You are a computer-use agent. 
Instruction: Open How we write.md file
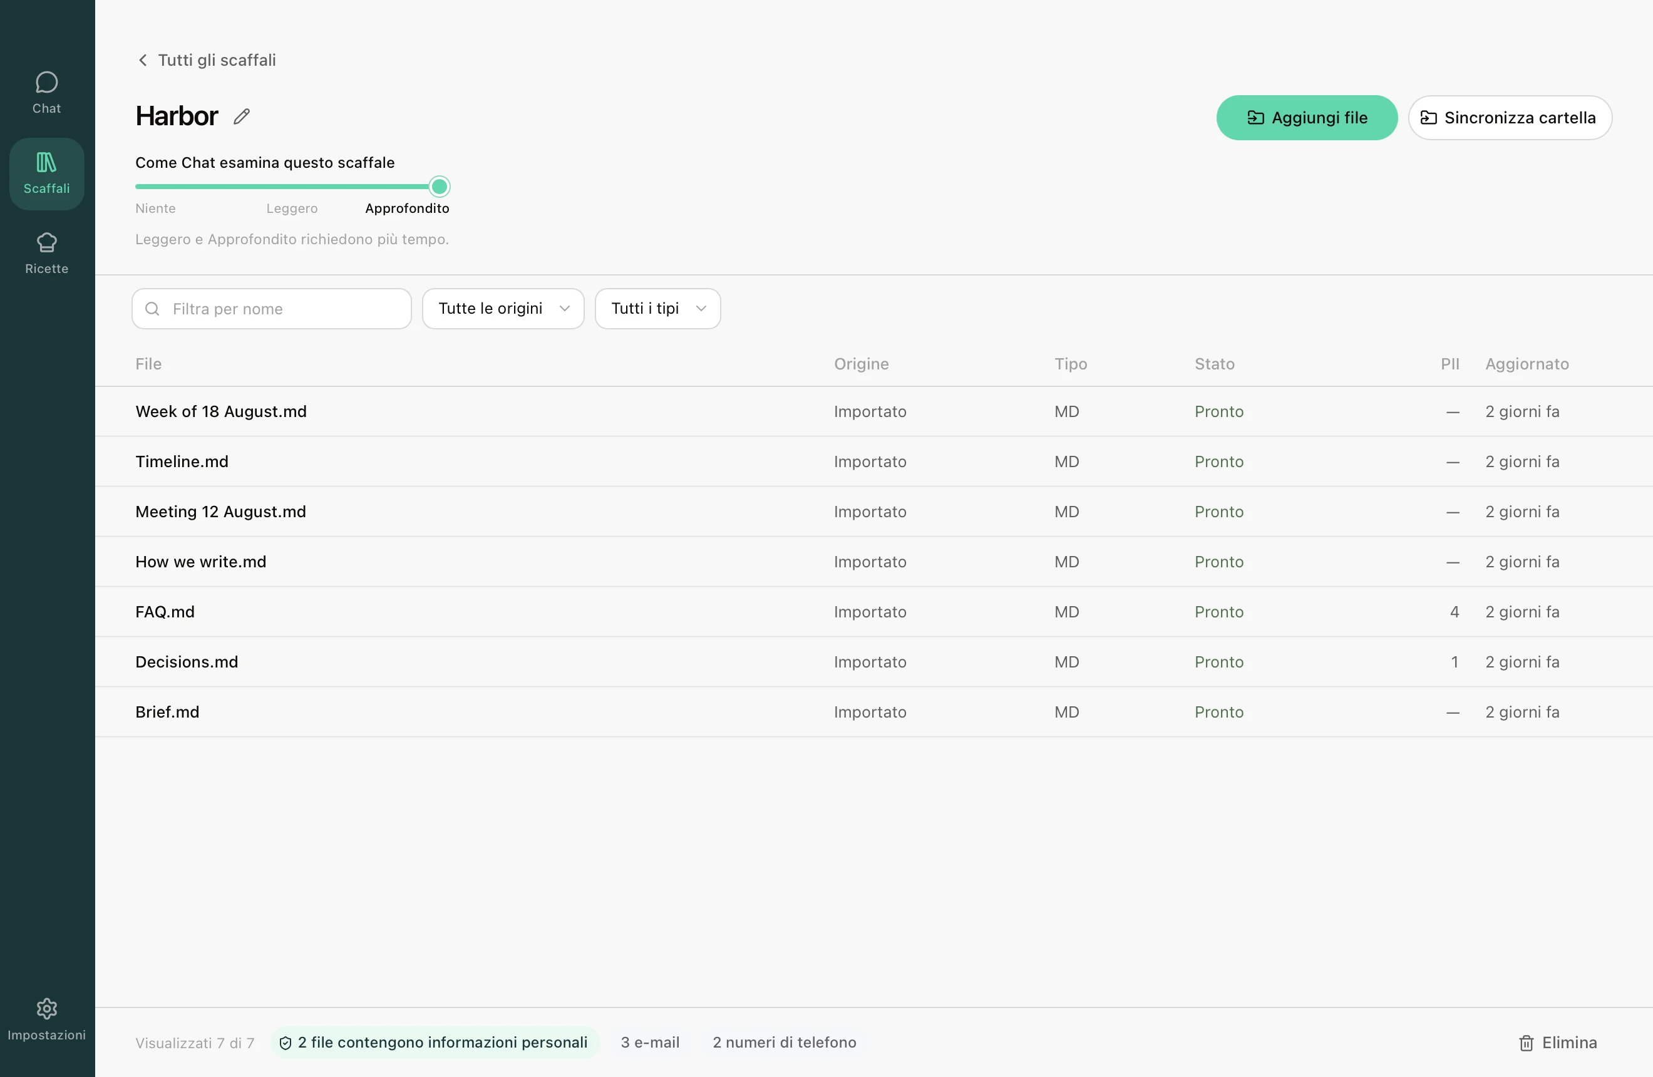coord(873,562)
